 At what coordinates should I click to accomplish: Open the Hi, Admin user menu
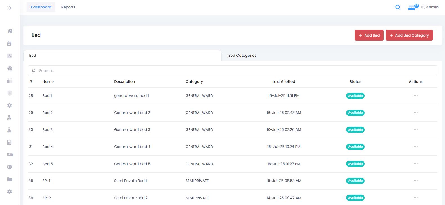click(430, 7)
